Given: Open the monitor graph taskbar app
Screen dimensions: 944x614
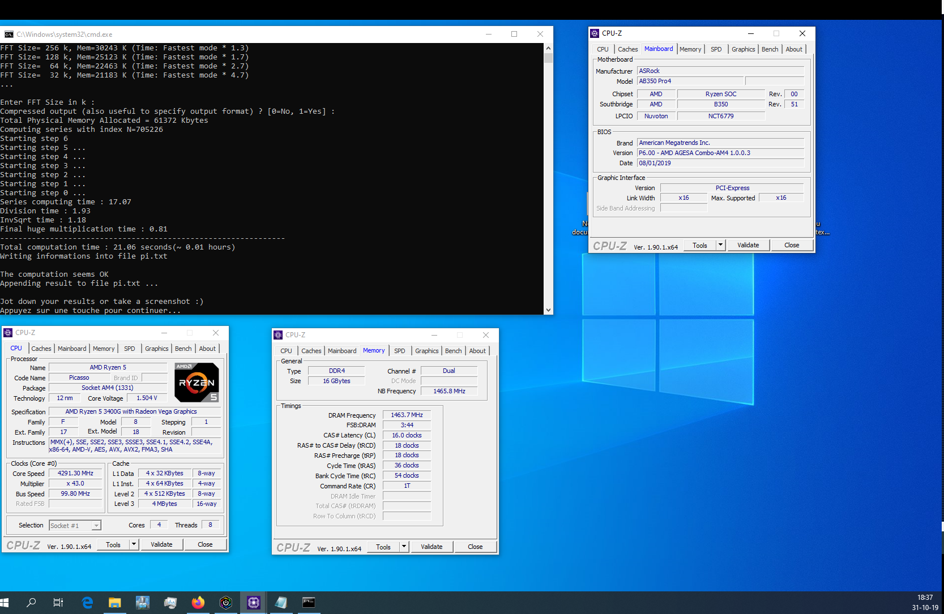Looking at the screenshot, I should pyautogui.click(x=170, y=603).
